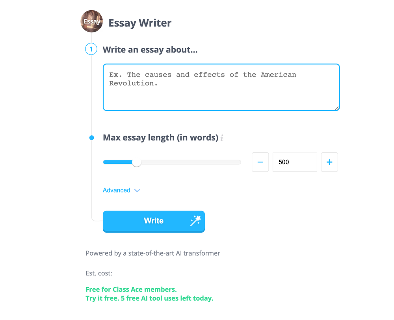Increase word count with the plus button
Image resolution: width=394 pixels, height=320 pixels.
tap(329, 162)
